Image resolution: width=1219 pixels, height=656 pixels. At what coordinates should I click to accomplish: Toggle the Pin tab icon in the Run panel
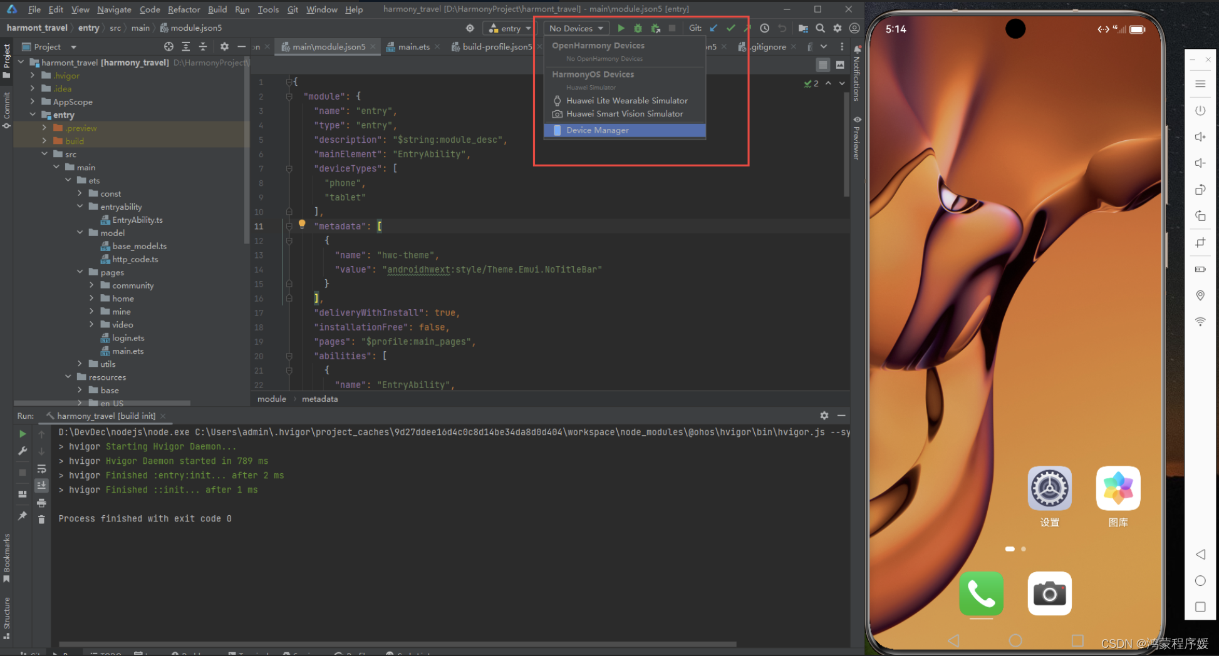23,516
